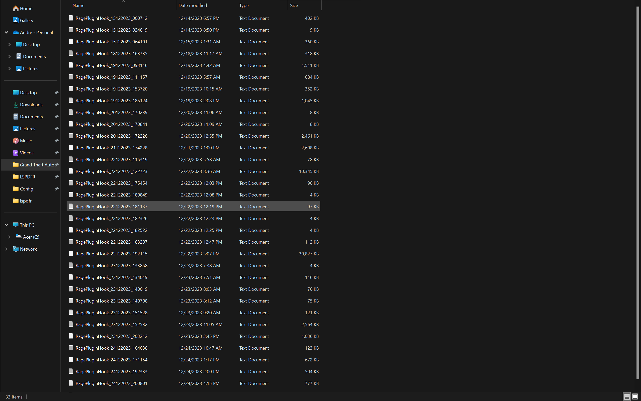The image size is (641, 401).
Task: Sort files by Date modified column
Action: point(193,5)
